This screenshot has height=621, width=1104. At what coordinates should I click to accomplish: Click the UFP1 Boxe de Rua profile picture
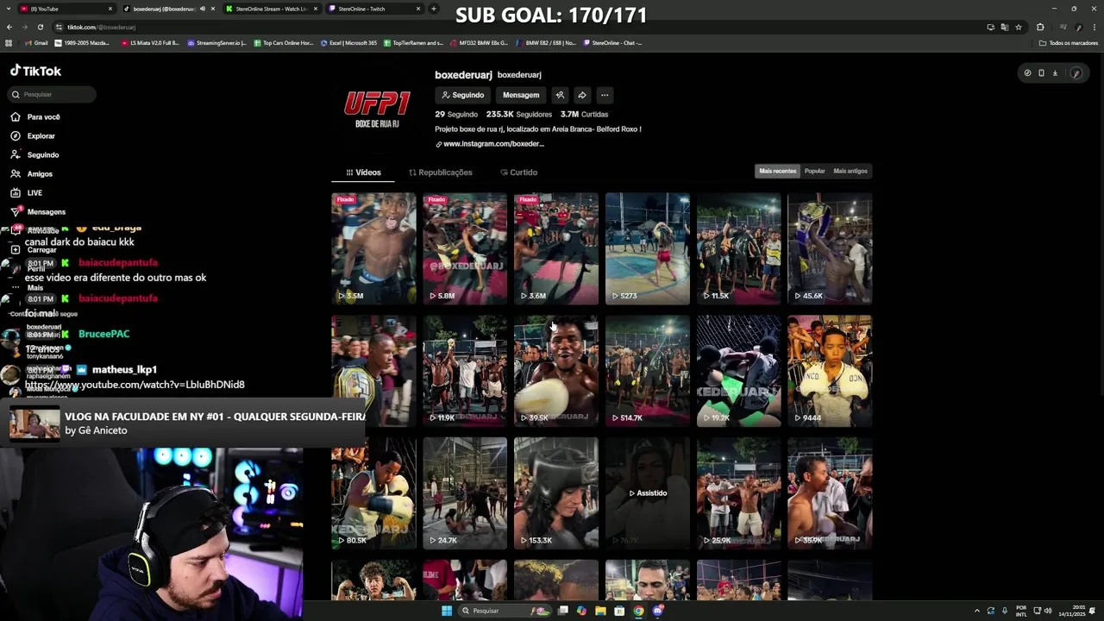[377, 110]
